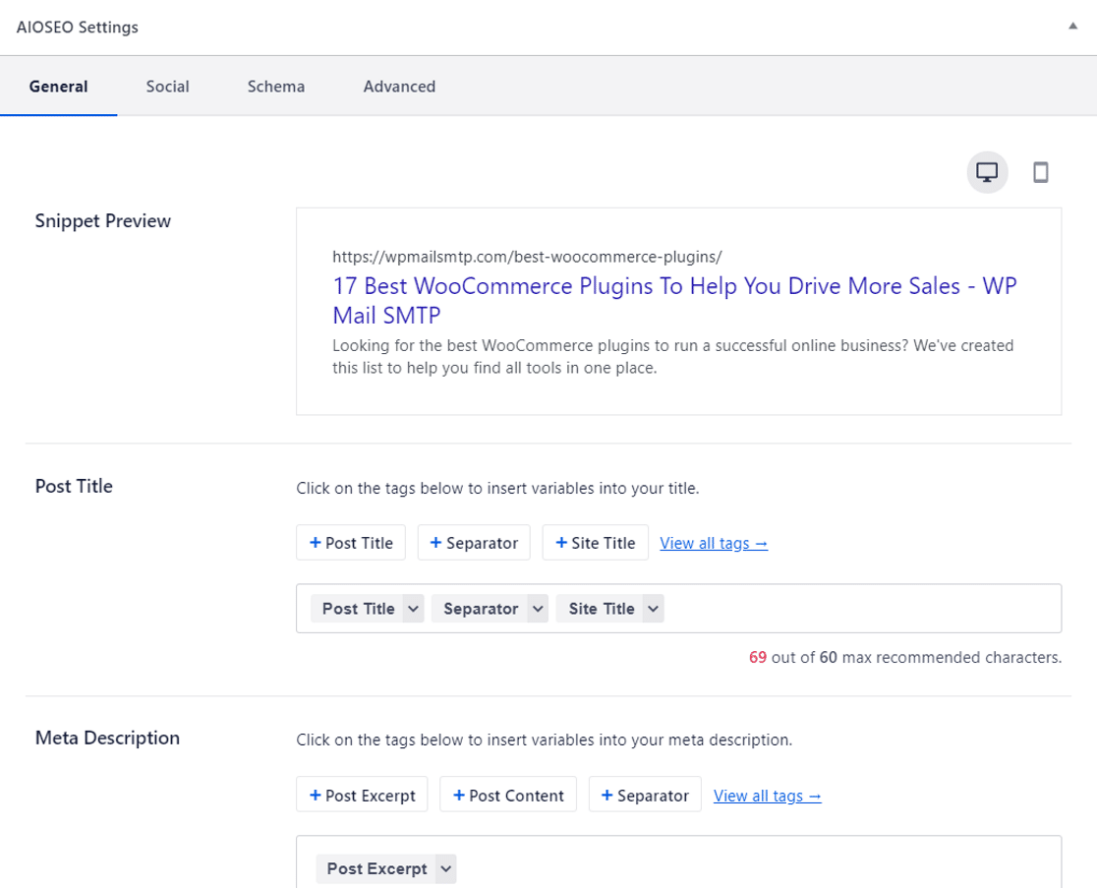1097x888 pixels.
Task: Open the Schema tab
Action: (275, 87)
